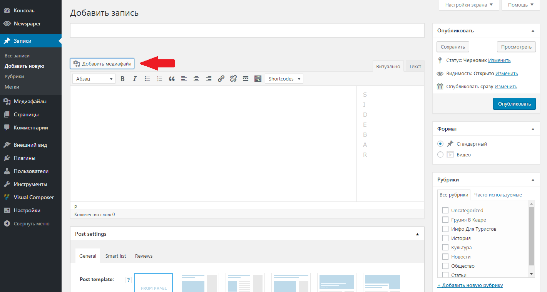Screen dimensions: 547x292
Task: Open Внешний вид appearance menu
Action: (31, 145)
